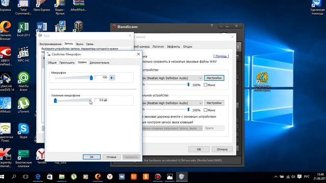Open Связь tab in Sound window
This screenshot has height=183, width=326.
(90, 44)
